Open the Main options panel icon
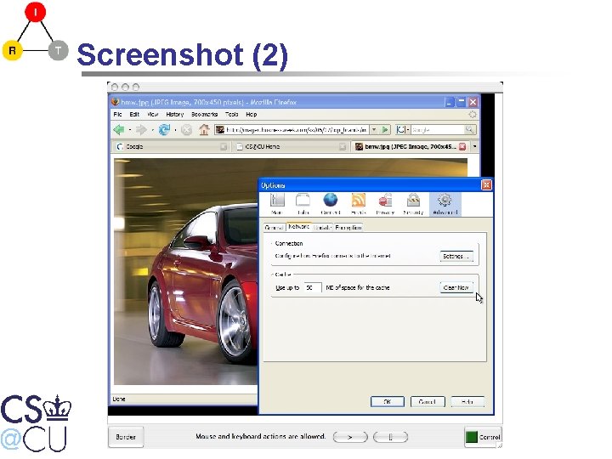Viewport: 612px width, 459px height. pyautogui.click(x=277, y=204)
